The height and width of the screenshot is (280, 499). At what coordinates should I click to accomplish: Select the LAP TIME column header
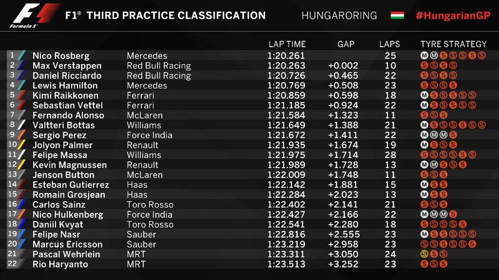click(x=287, y=44)
